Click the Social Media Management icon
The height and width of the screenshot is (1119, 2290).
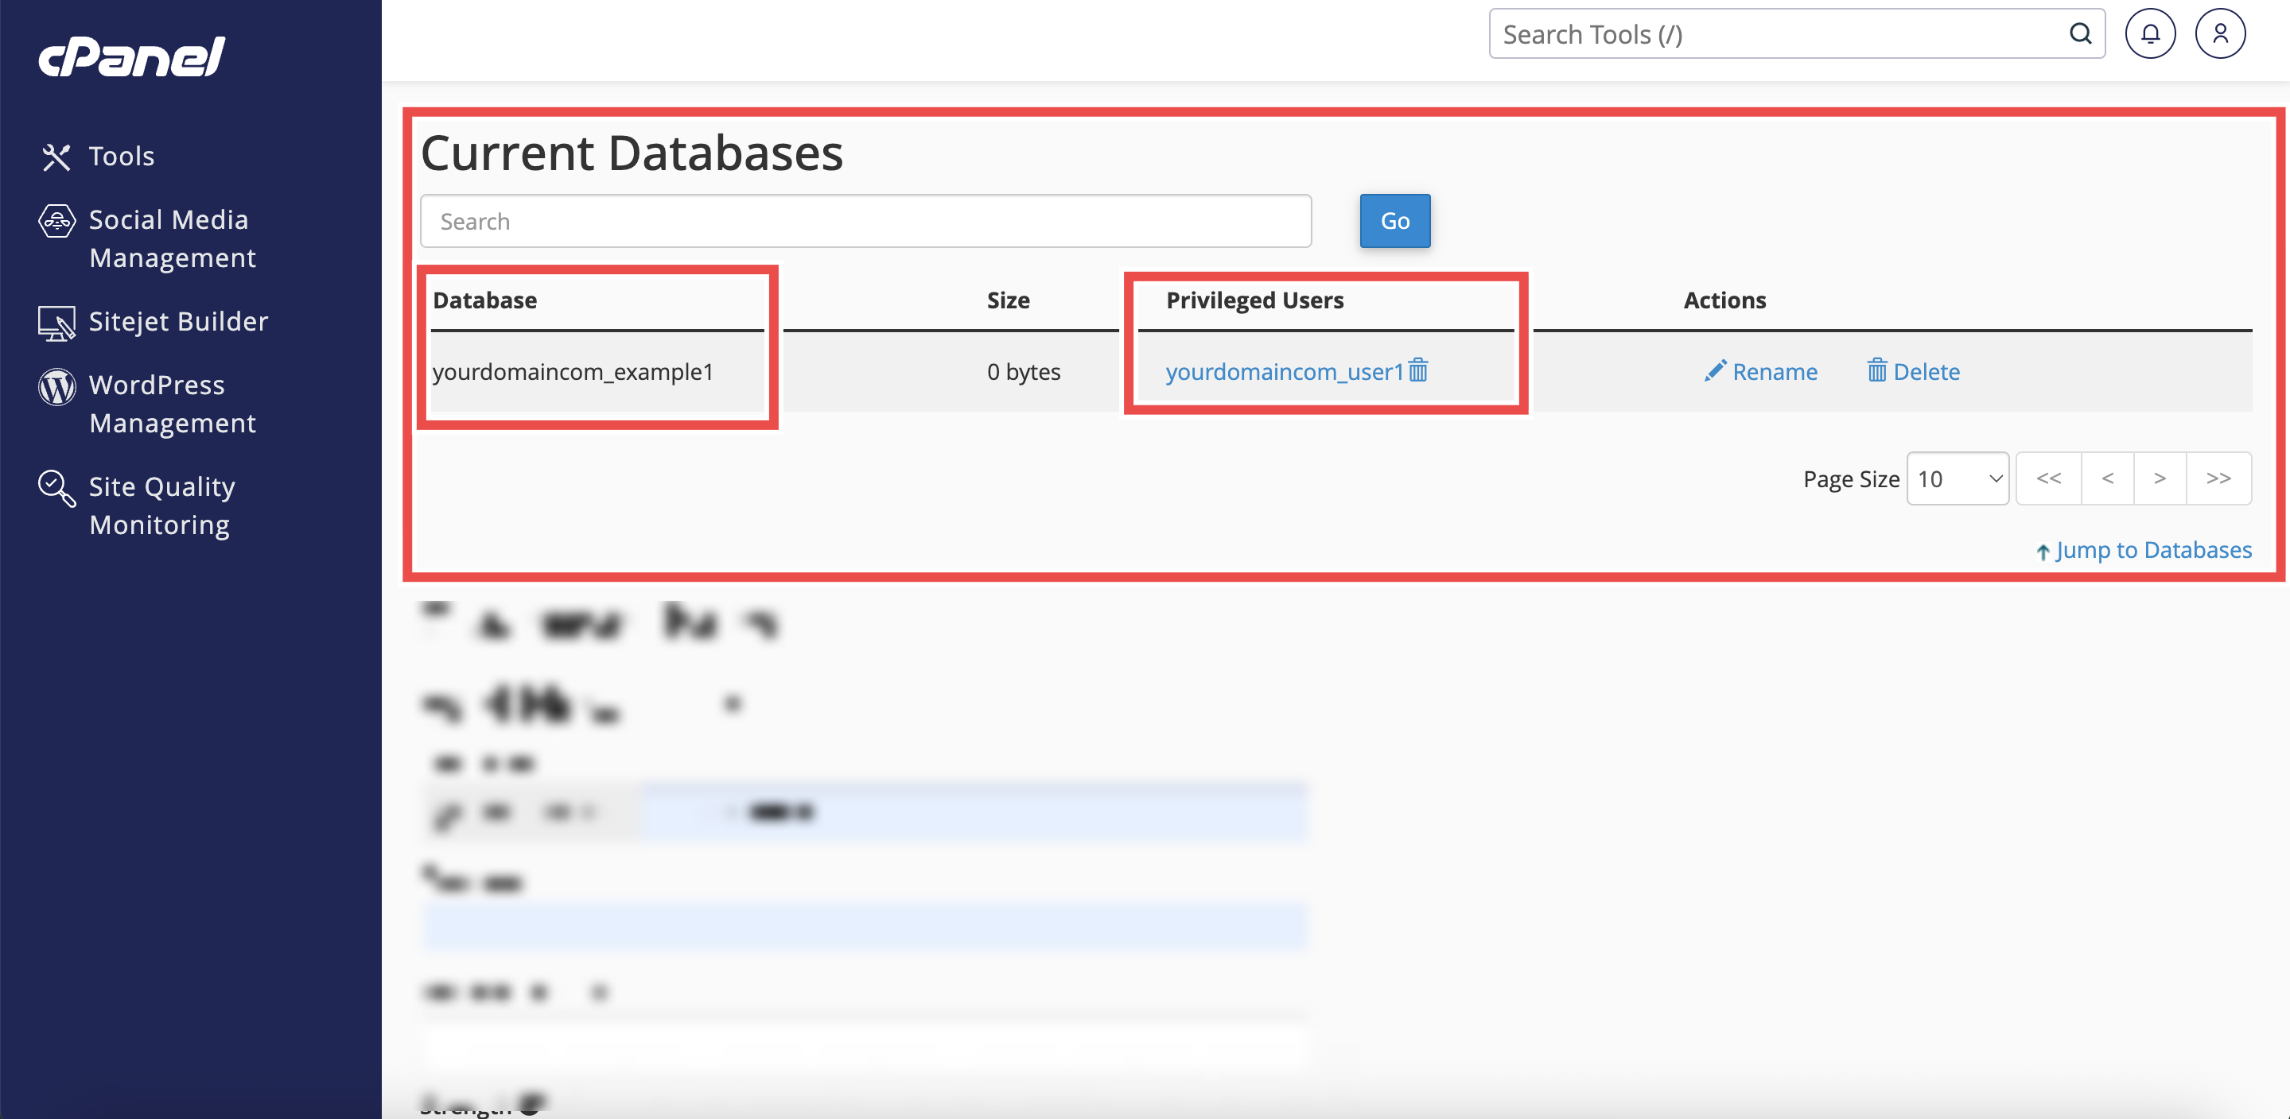[x=57, y=220]
